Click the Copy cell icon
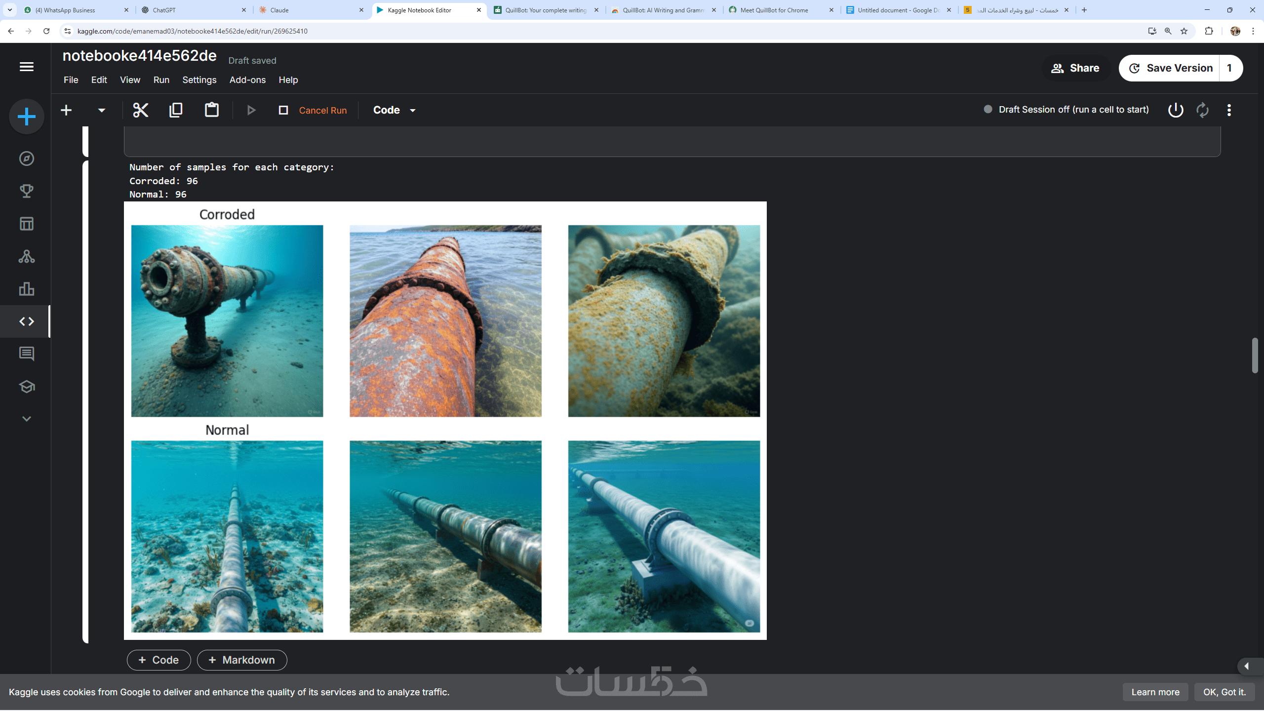The image size is (1264, 711). tap(176, 110)
